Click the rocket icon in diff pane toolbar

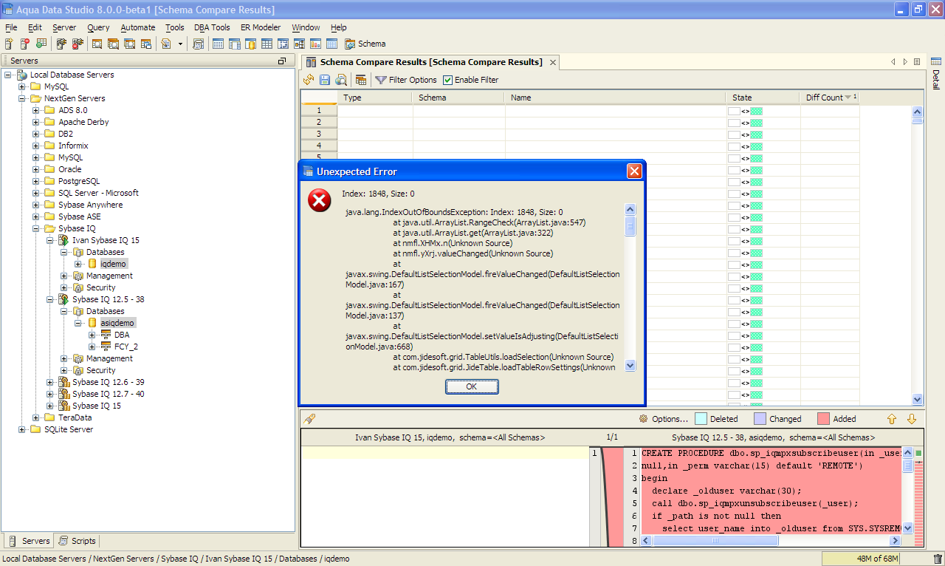(310, 419)
